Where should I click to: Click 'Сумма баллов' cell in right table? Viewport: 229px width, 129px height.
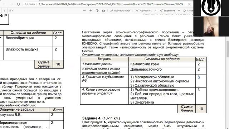(186, 109)
